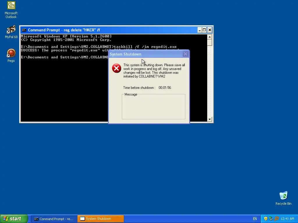Click Command Prompt scrollbar up arrow

[210, 37]
